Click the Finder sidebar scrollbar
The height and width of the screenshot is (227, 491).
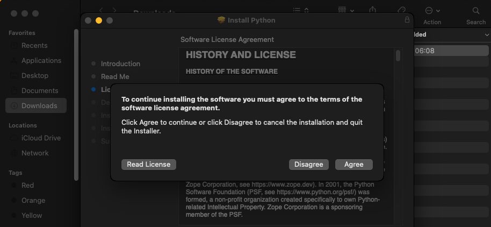click(x=76, y=104)
